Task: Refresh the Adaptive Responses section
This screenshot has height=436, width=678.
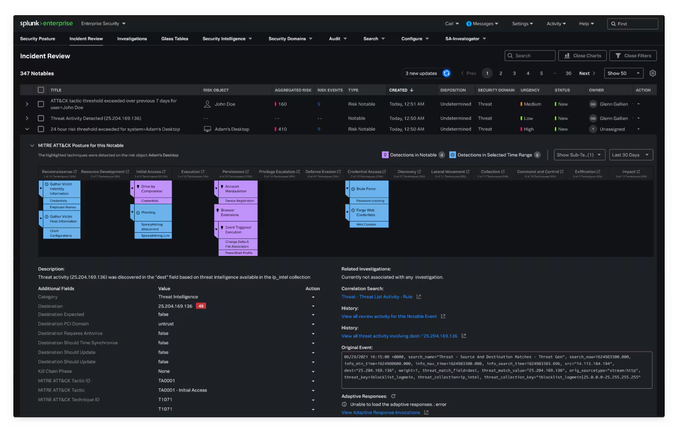Action: 393,396
